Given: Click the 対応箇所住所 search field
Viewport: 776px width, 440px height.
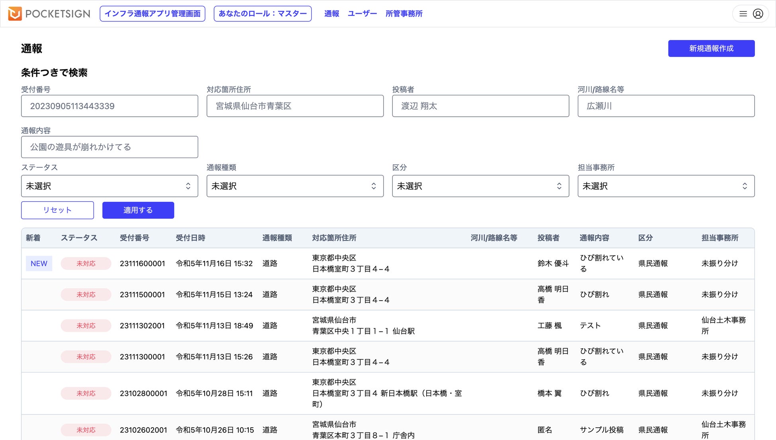Looking at the screenshot, I should 295,106.
